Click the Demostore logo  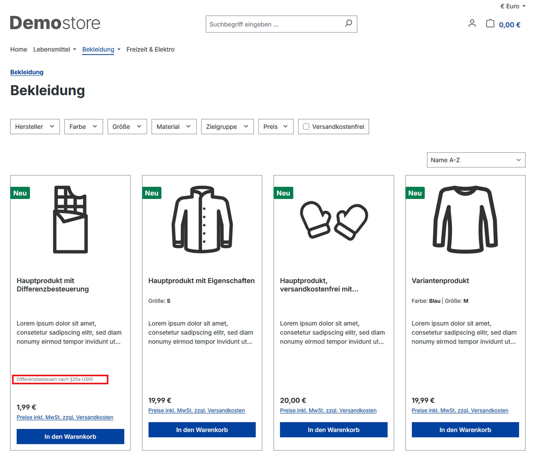pyautogui.click(x=55, y=23)
